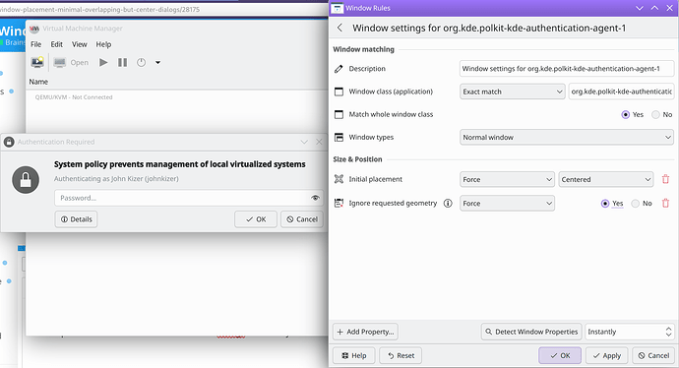
Task: Select Yes for Ignore requested geometry
Action: (605, 204)
